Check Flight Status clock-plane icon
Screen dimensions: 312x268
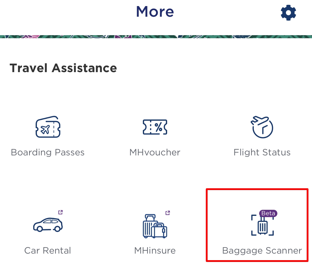pyautogui.click(x=262, y=127)
